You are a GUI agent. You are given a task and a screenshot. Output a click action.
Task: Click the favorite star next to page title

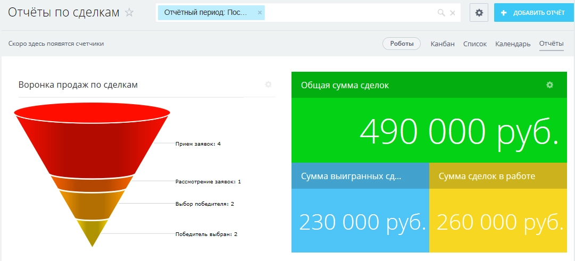coord(129,13)
